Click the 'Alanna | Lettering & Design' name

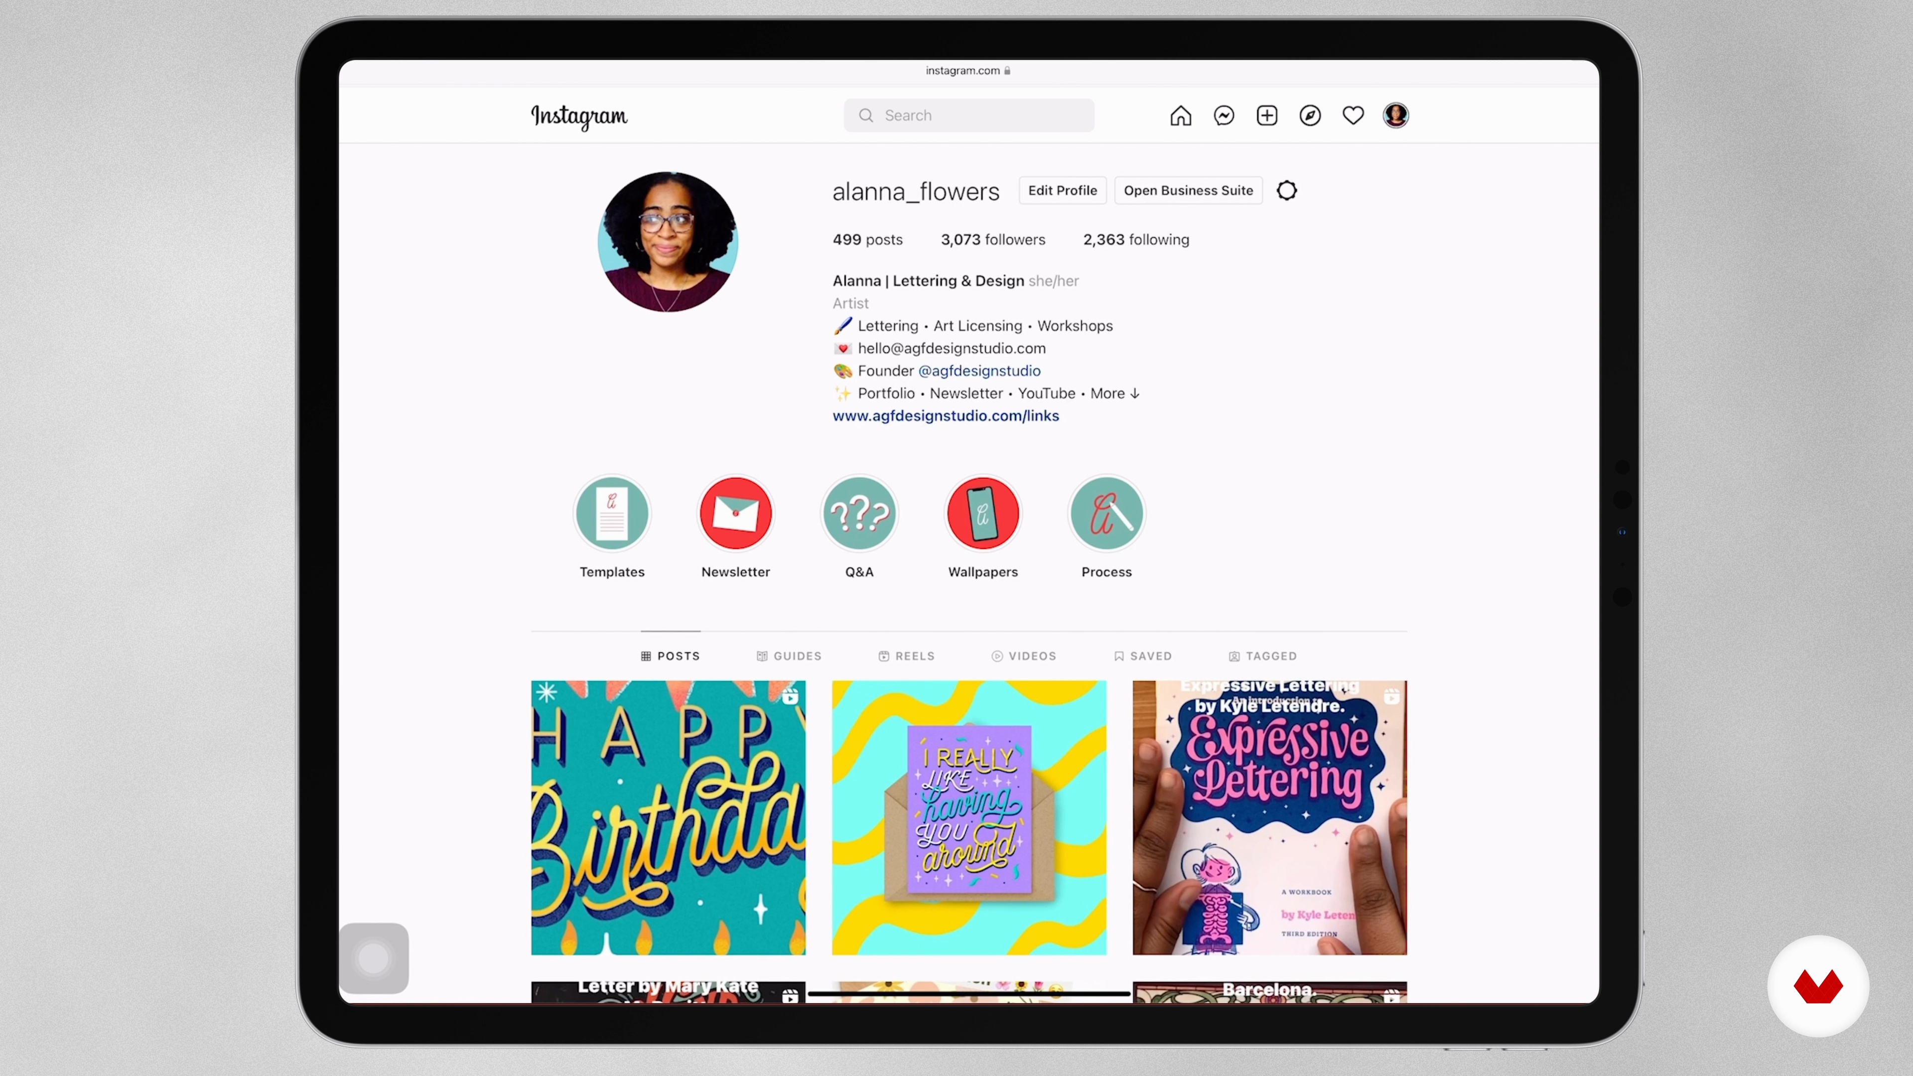(928, 280)
